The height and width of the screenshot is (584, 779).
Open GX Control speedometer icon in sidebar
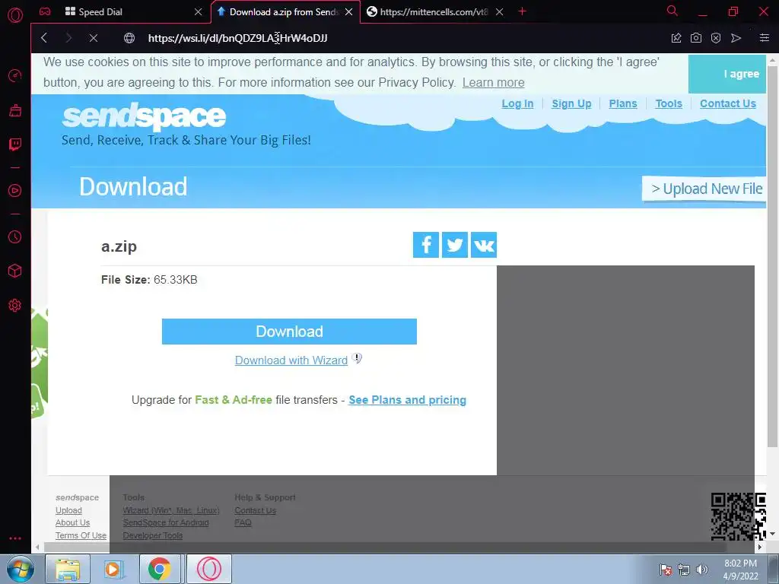15,75
